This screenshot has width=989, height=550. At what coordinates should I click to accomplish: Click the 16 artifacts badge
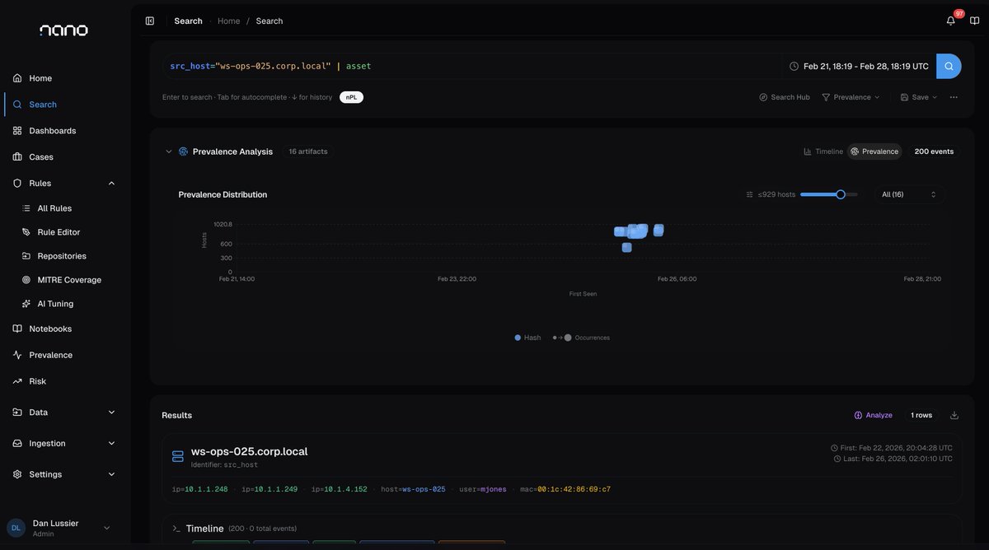pos(308,151)
